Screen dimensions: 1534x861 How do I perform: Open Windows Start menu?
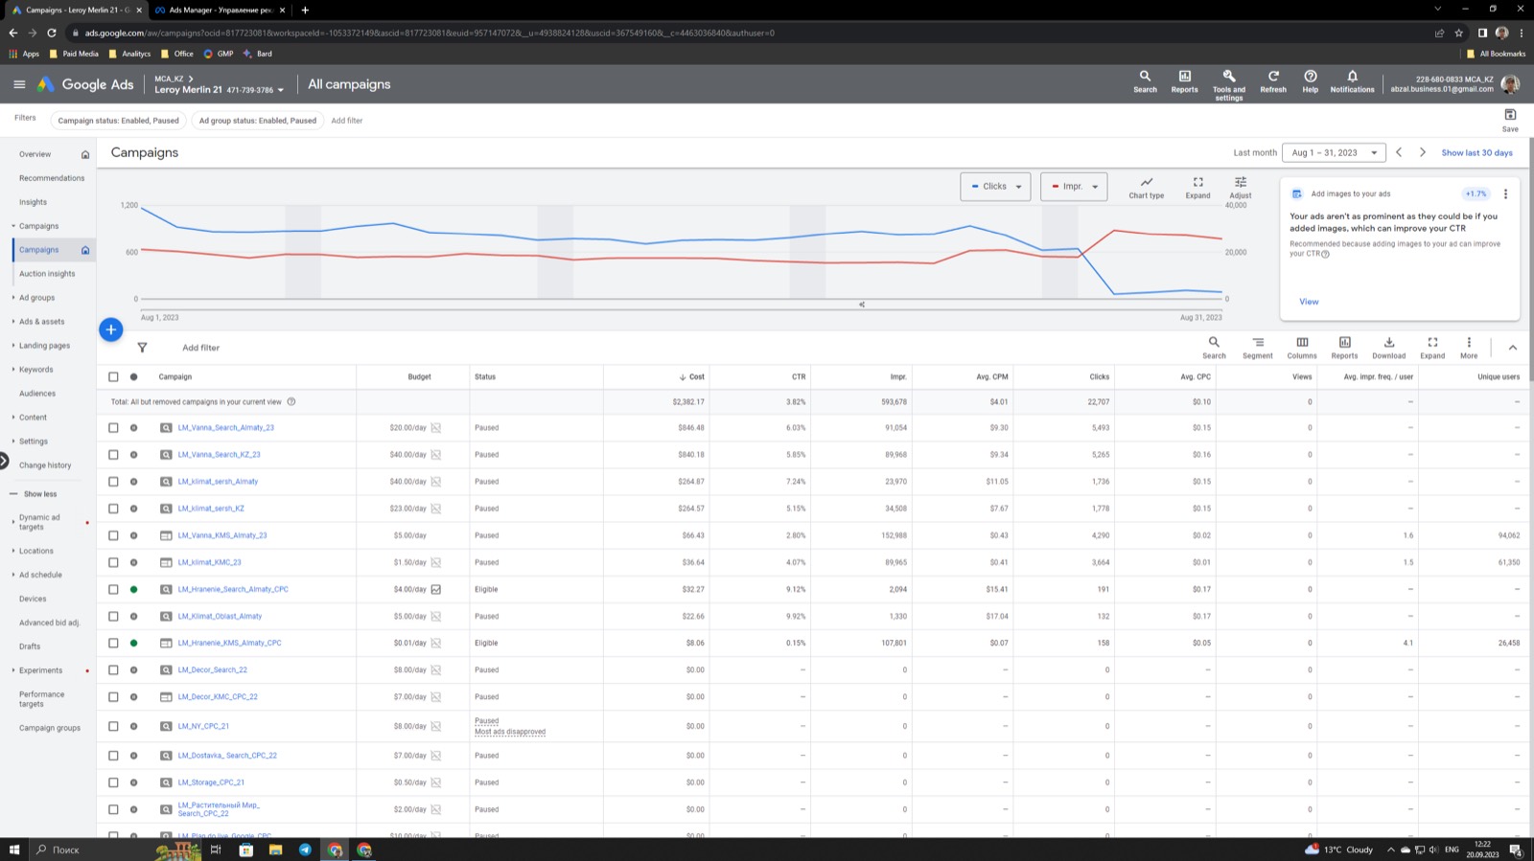(x=13, y=850)
